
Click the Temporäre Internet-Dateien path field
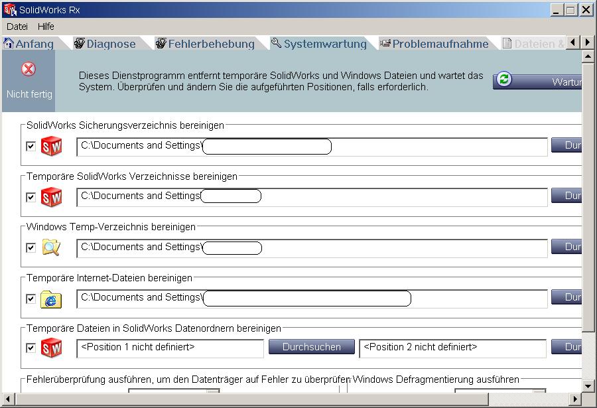point(312,299)
